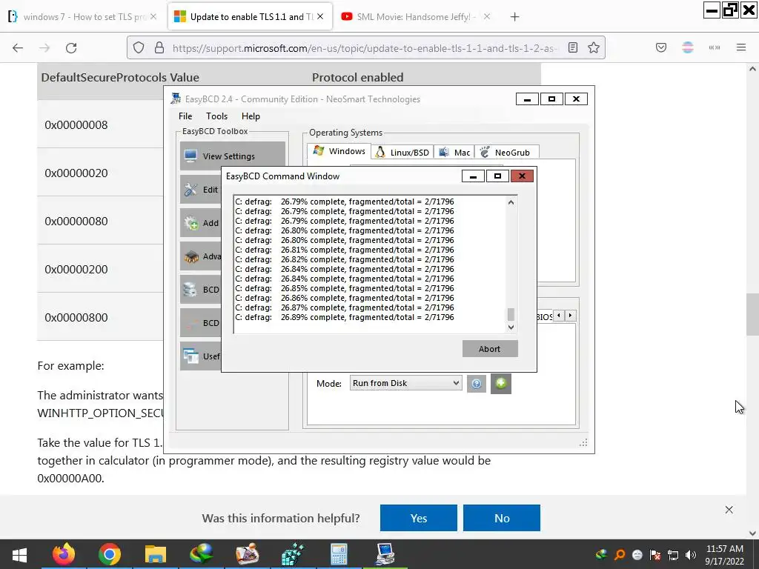Open the Firefox hamburger menu
The image size is (759, 569).
click(741, 48)
